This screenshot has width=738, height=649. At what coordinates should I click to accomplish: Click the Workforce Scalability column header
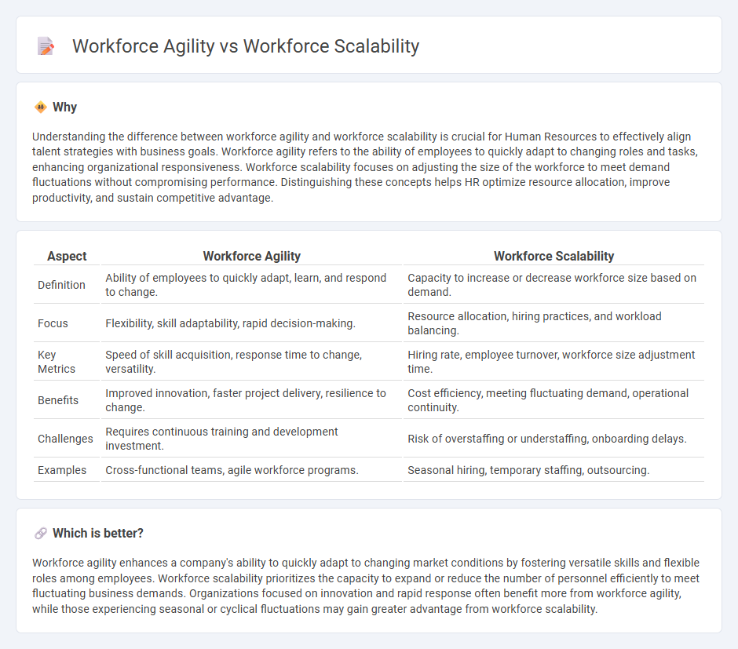(554, 256)
